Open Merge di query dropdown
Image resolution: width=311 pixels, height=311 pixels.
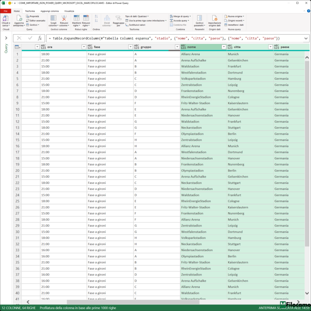pos(180,16)
